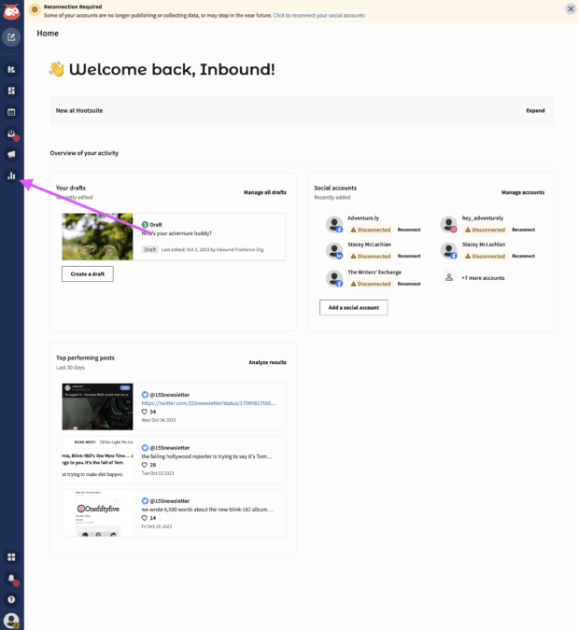Click the 6,500 words blink-182 album post

point(207,510)
